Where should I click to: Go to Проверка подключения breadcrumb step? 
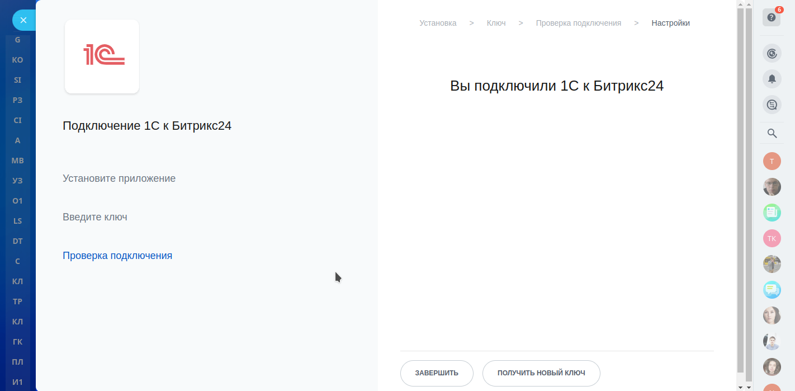coord(579,23)
